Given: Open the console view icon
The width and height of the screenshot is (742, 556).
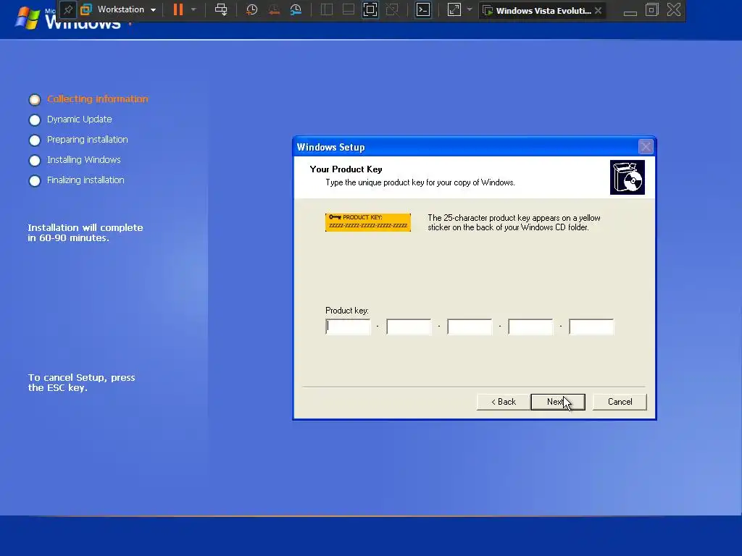Looking at the screenshot, I should pos(423,9).
